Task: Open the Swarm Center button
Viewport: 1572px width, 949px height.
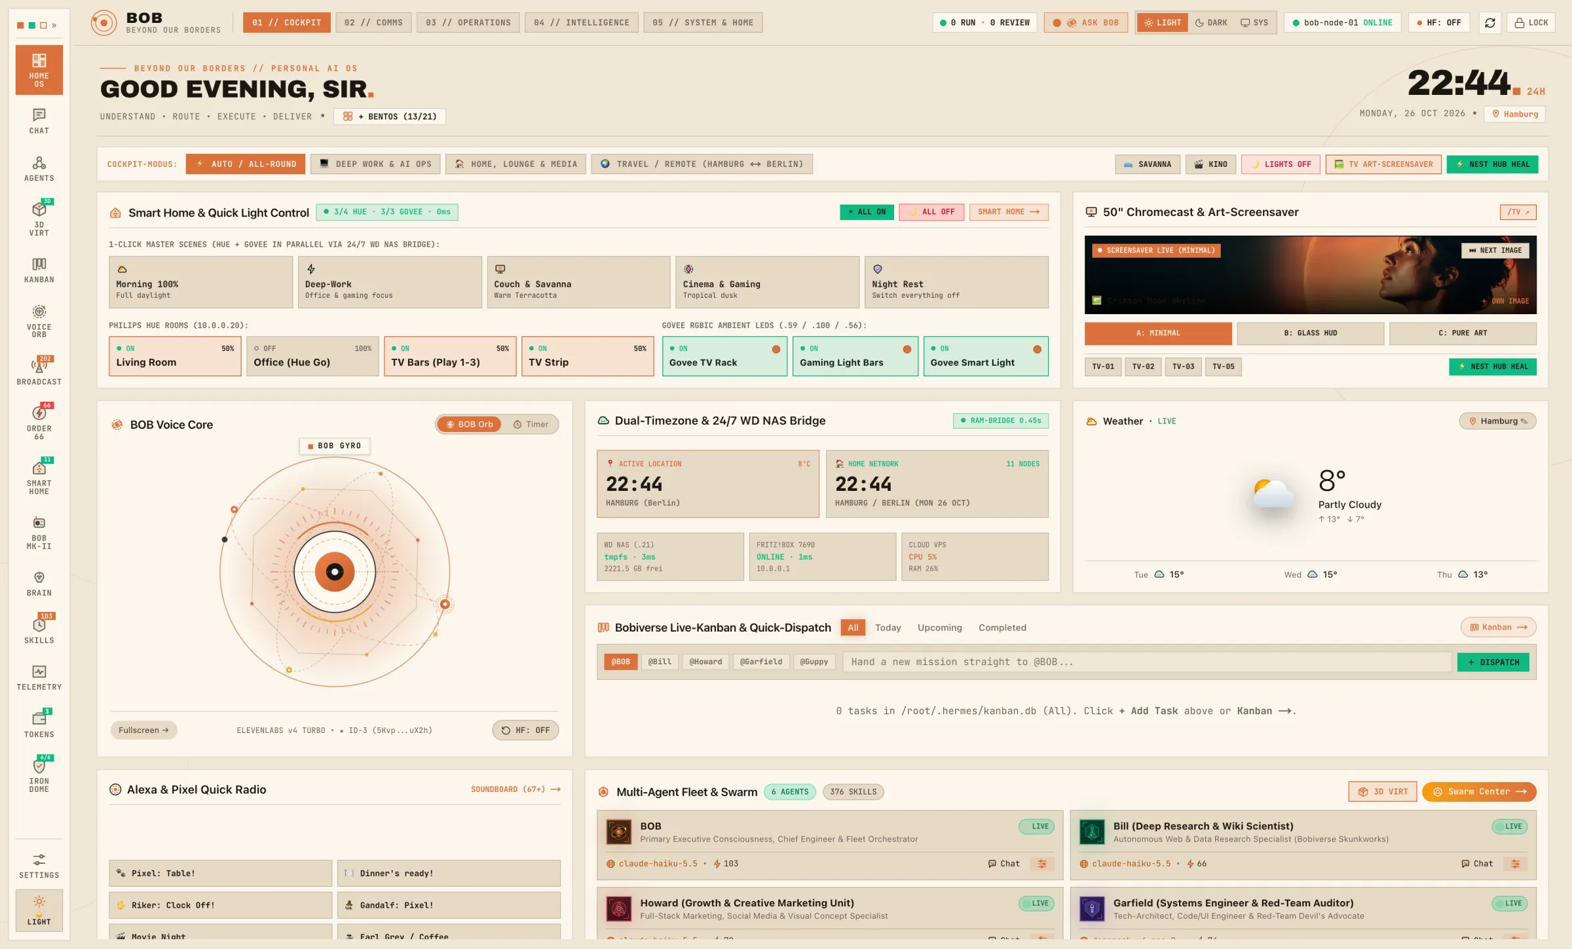Action: click(x=1479, y=792)
